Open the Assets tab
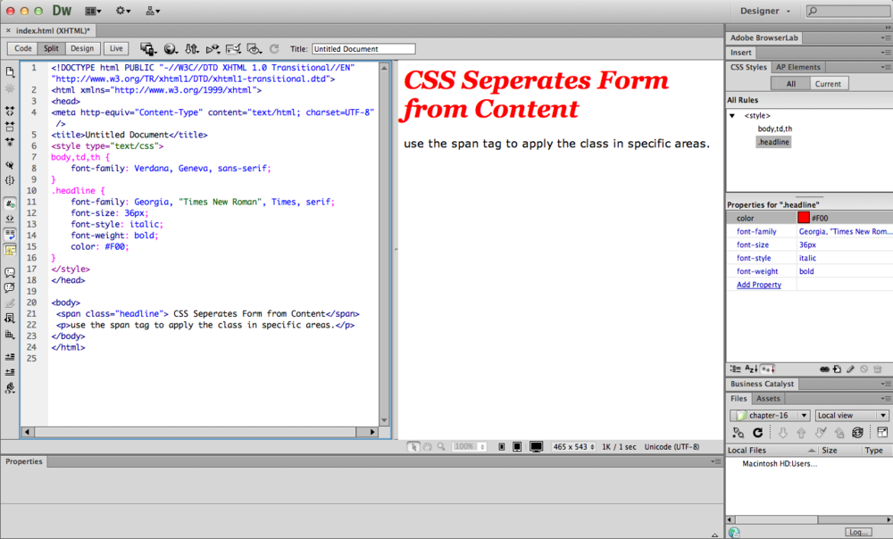Screen dimensions: 893x539 (769, 399)
